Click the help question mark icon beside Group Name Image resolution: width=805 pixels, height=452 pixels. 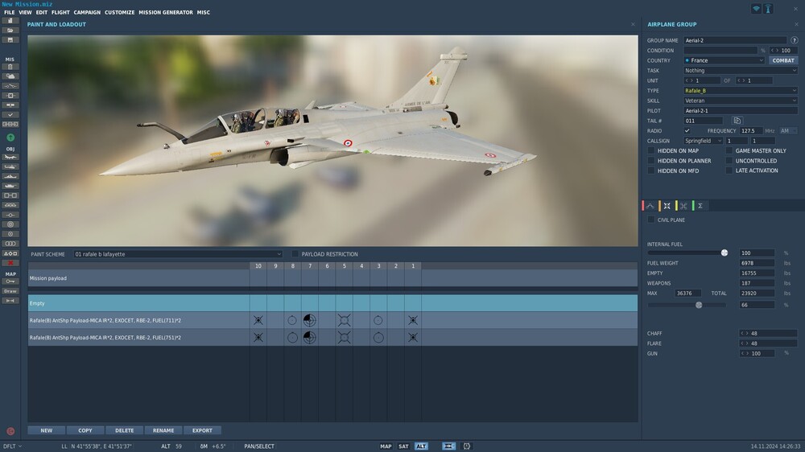pos(794,40)
